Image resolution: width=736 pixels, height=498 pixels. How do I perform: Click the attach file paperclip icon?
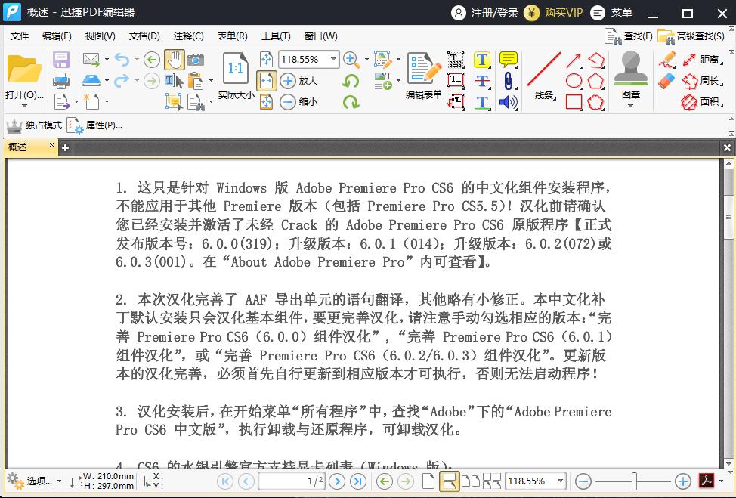509,81
